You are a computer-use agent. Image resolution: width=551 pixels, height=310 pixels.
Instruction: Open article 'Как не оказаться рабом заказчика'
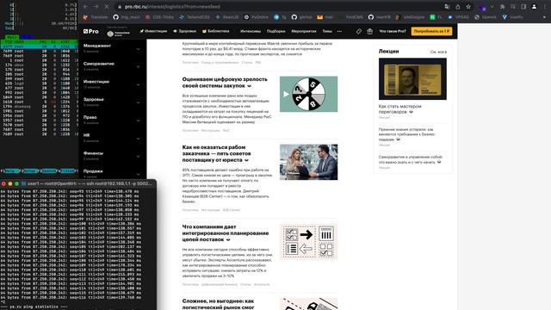pyautogui.click(x=217, y=153)
